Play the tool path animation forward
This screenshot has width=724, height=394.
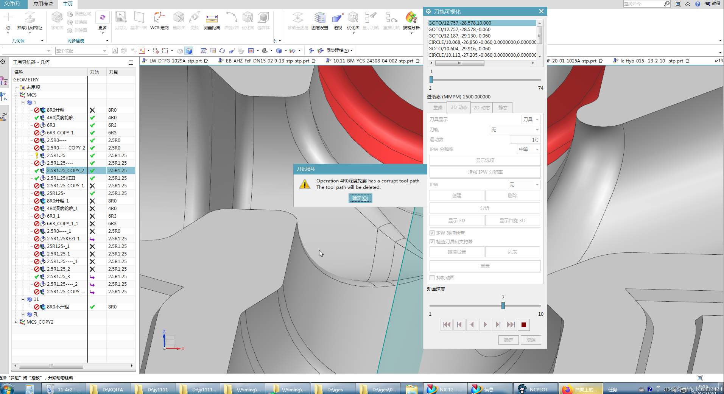[x=485, y=325]
